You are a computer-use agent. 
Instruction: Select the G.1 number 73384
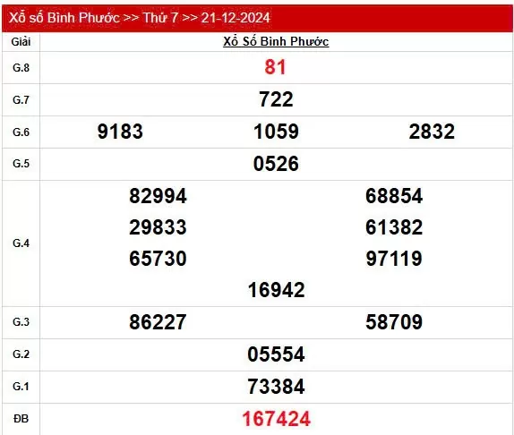pos(276,386)
